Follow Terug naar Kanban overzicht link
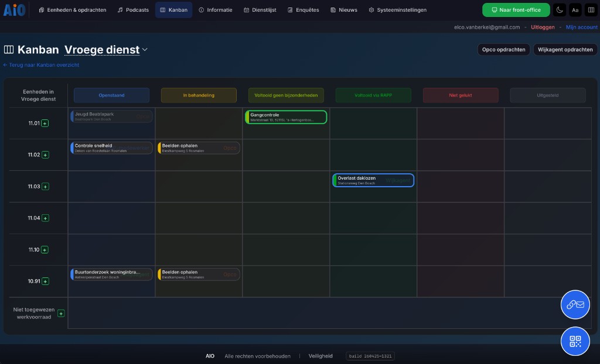Screen dimensions: 600x364 [41, 65]
